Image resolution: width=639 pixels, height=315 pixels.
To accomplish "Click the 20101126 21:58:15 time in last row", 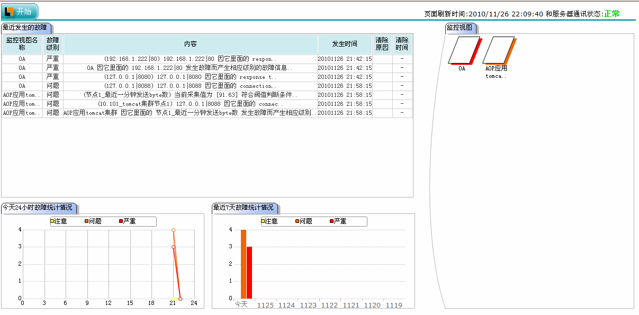I will [x=345, y=113].
